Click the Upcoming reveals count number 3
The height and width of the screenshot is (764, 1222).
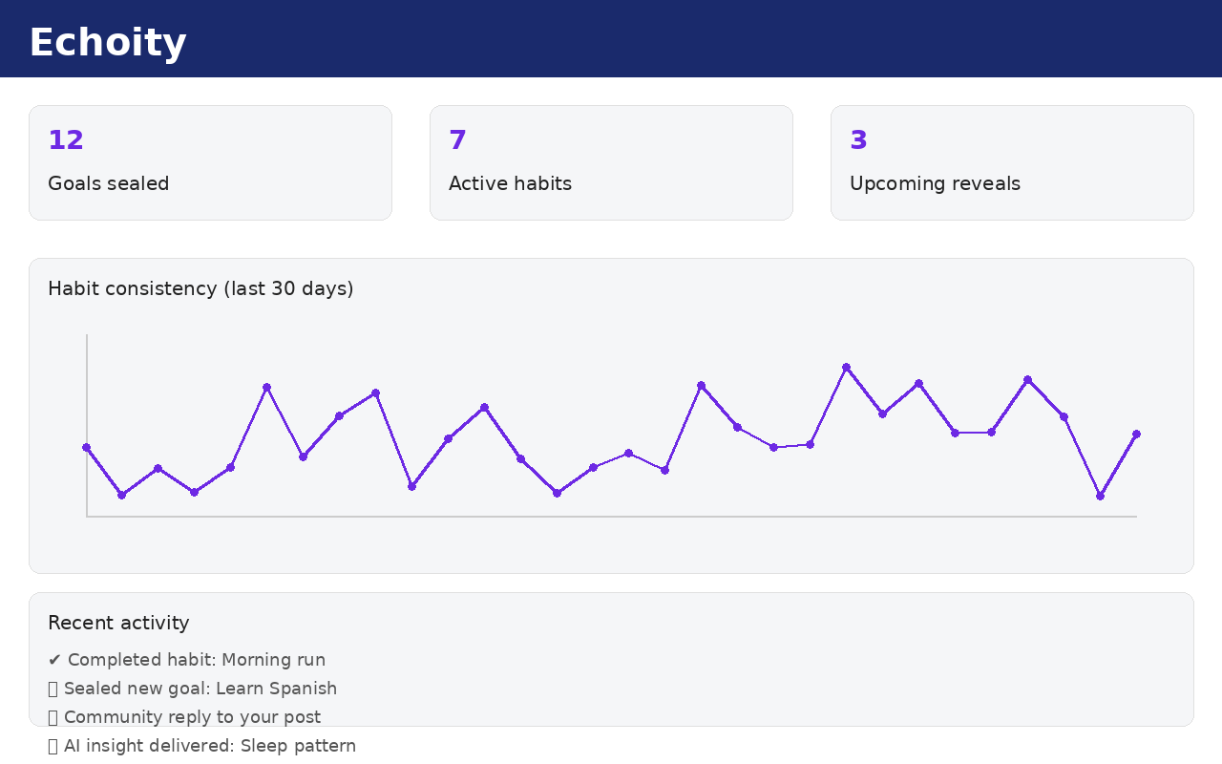pos(857,139)
